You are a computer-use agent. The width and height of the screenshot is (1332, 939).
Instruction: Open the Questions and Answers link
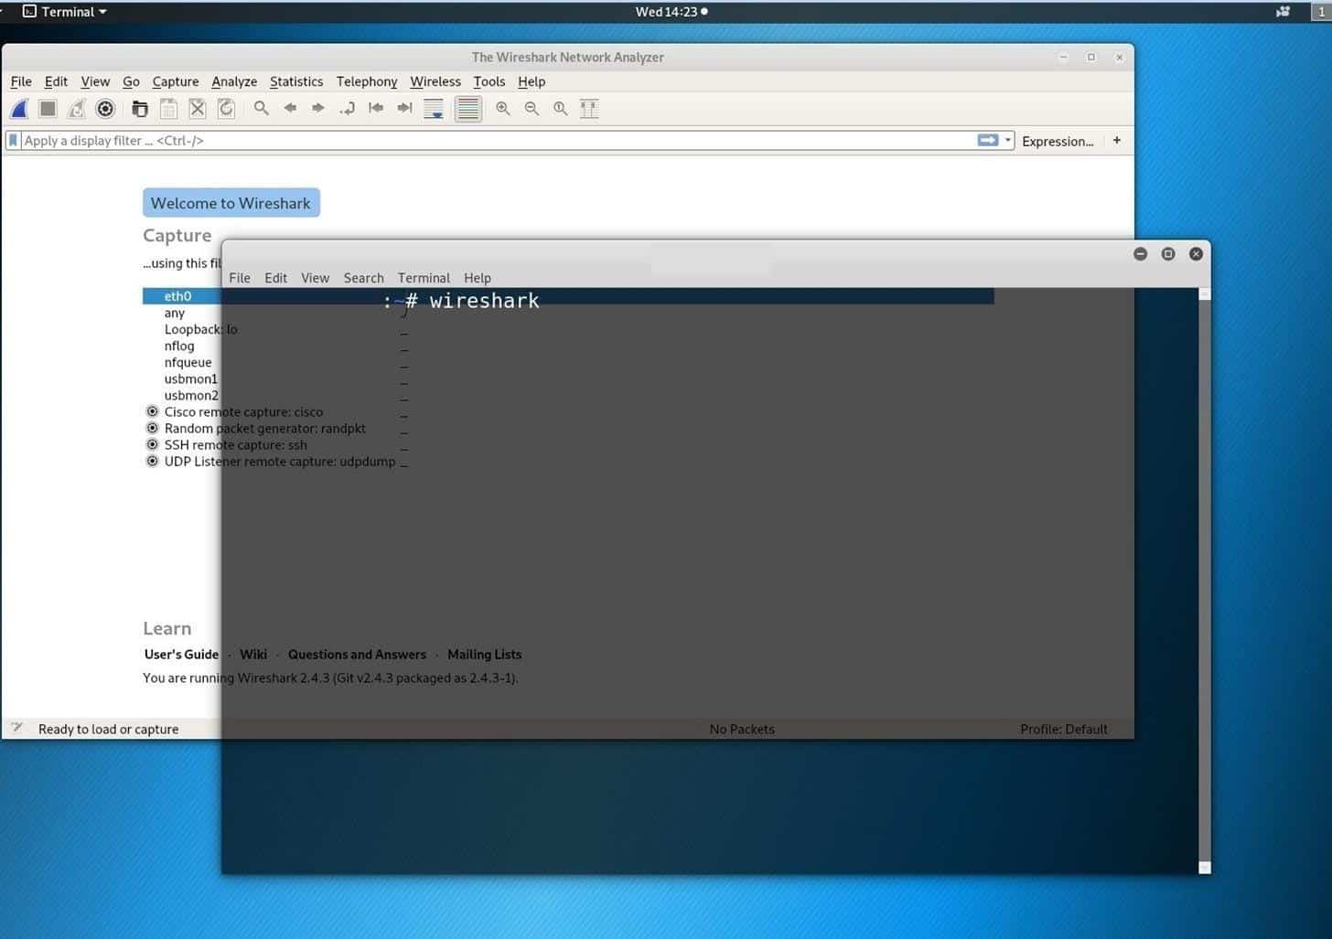357,655
